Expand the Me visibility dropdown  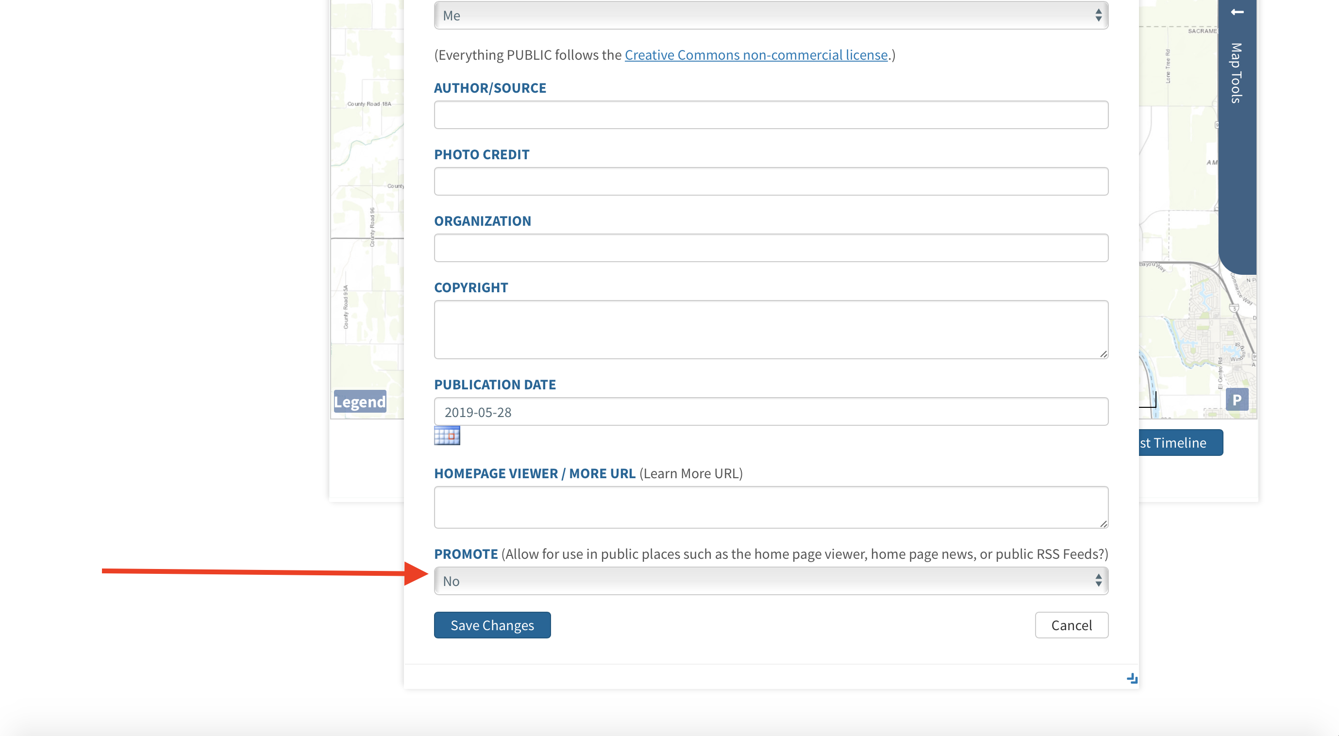(770, 16)
